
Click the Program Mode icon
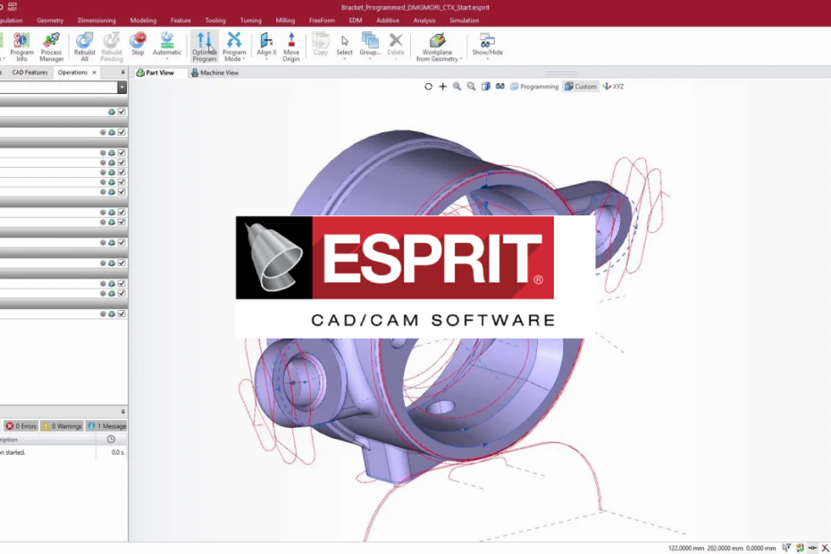(x=234, y=40)
